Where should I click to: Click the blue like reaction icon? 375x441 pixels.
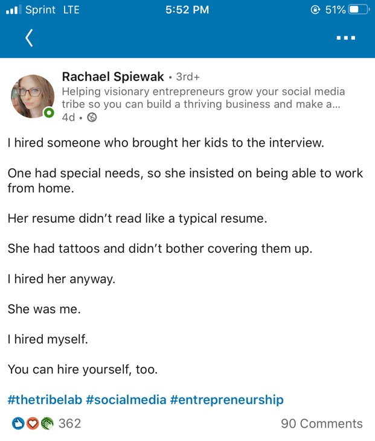[x=18, y=424]
